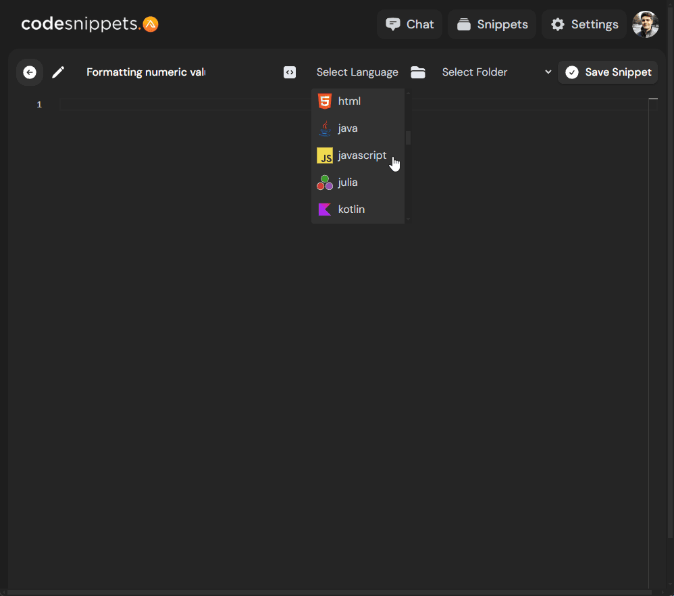
Task: Open user profile avatar
Action: 645,24
